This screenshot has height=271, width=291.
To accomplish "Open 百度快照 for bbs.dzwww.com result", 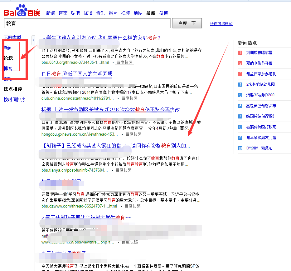I will (133, 206).
